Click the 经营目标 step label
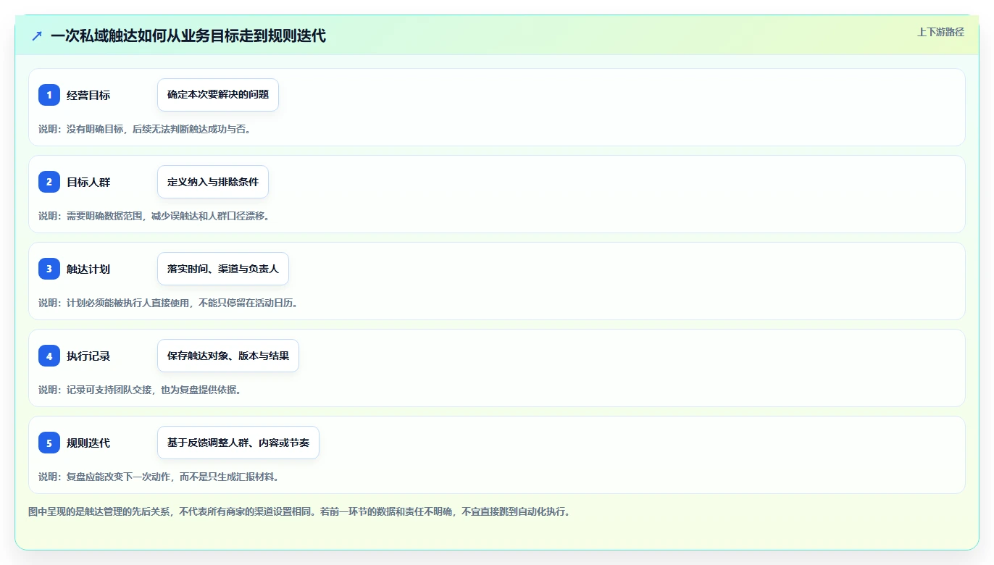The width and height of the screenshot is (994, 565). (88, 95)
